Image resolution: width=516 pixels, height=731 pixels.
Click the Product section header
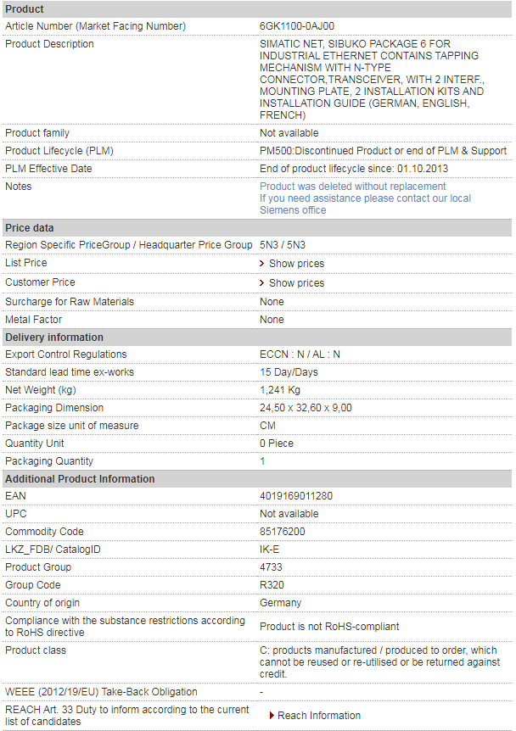pyautogui.click(x=25, y=8)
